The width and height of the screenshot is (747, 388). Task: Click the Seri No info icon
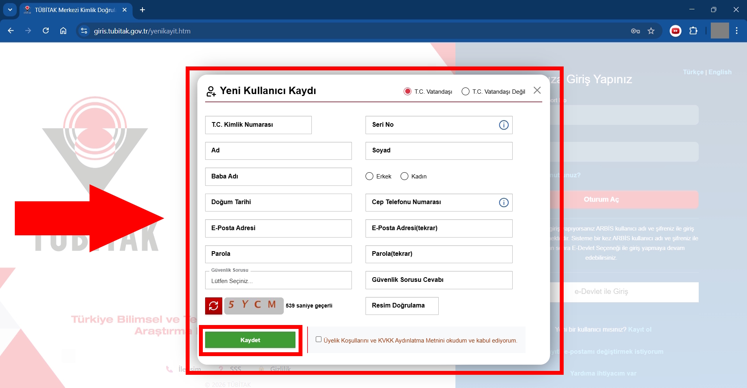point(503,125)
